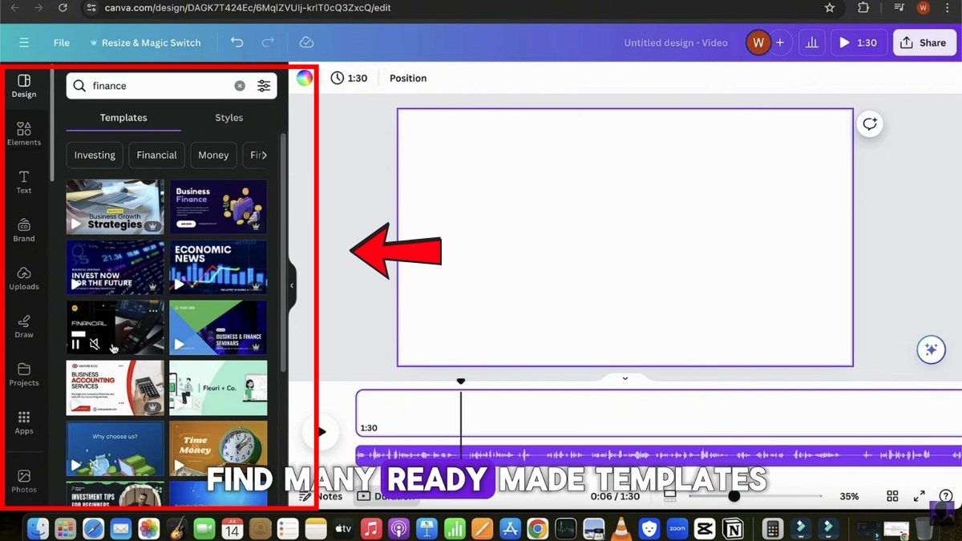The image size is (962, 541).
Task: Clear the finance search text
Action: 240,86
